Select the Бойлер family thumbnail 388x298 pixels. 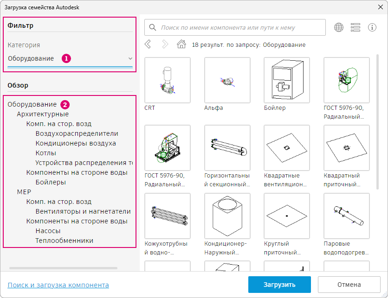pyautogui.click(x=287, y=80)
